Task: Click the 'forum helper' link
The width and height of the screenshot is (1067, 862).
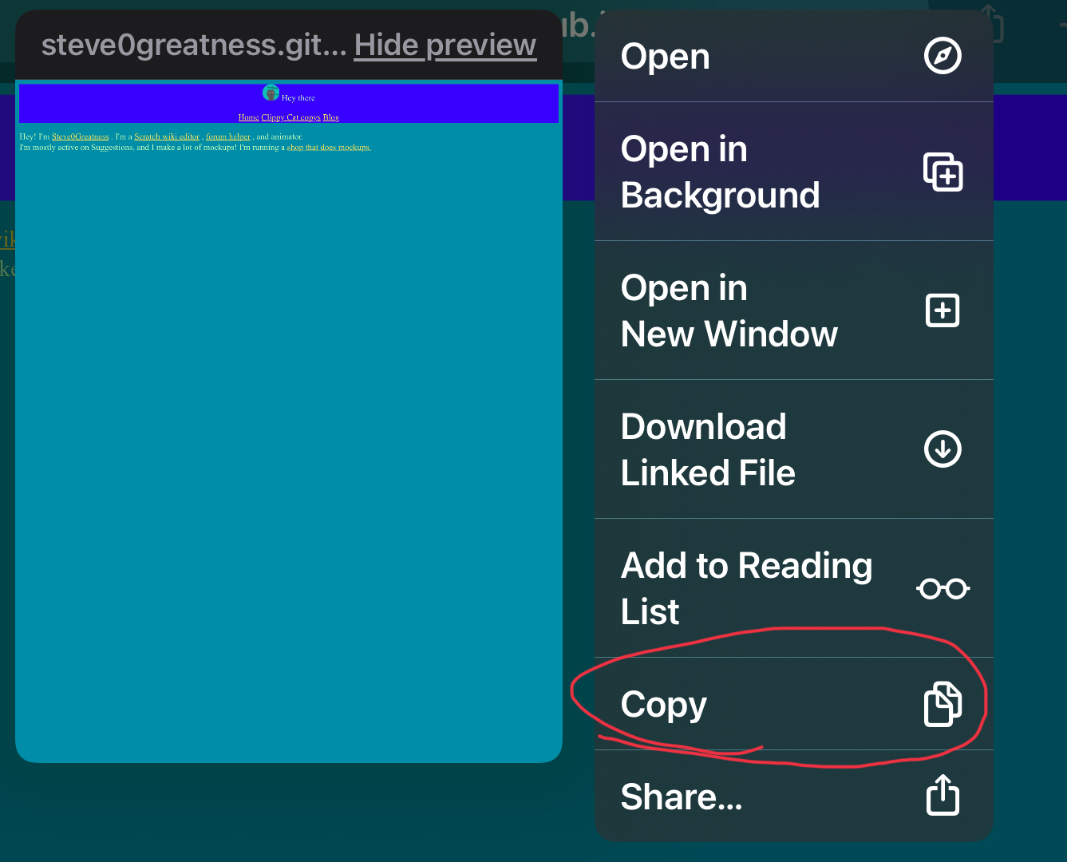Action: [x=228, y=136]
